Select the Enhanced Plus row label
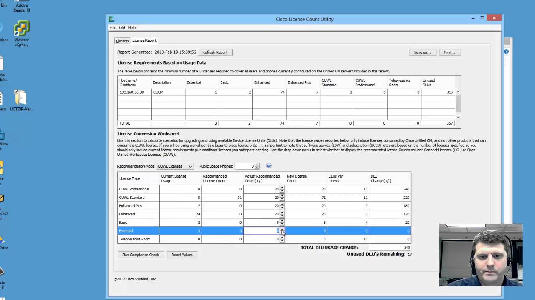535x300 pixels. [130, 206]
